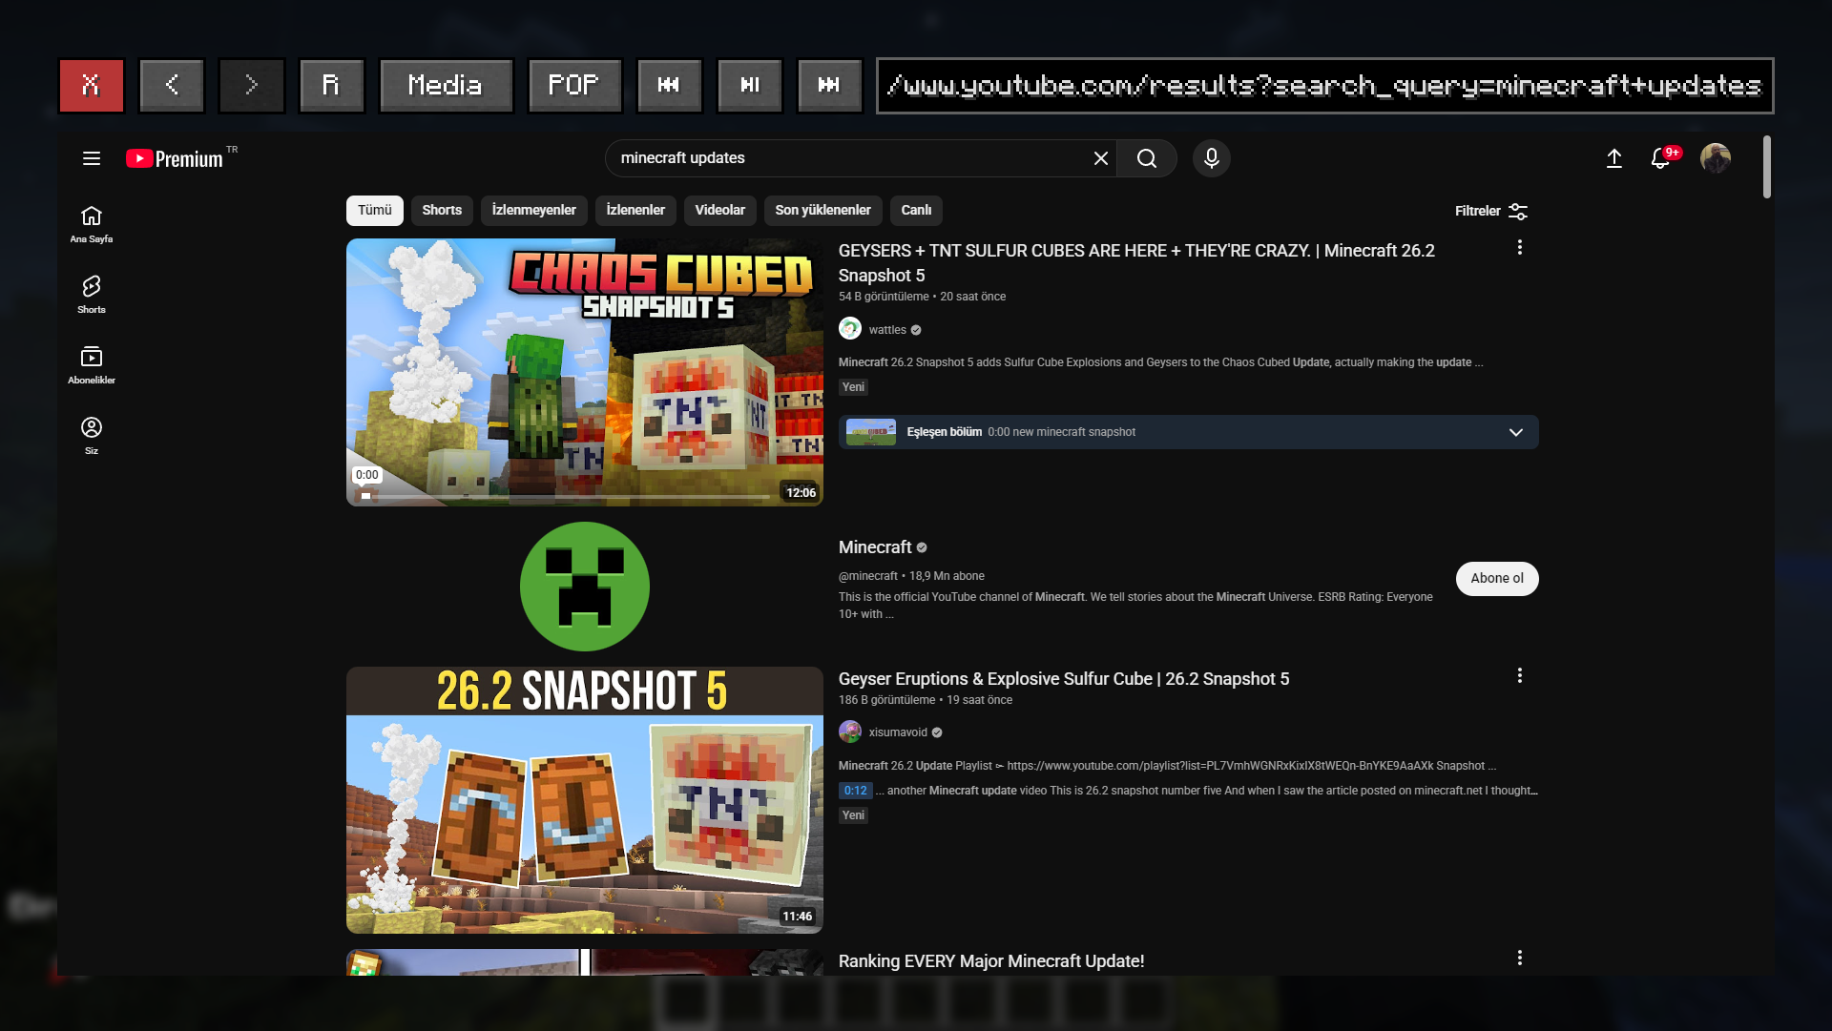1832x1031 pixels.
Task: Expand the Eşleşen bölüm chapter chevron
Action: coord(1516,432)
